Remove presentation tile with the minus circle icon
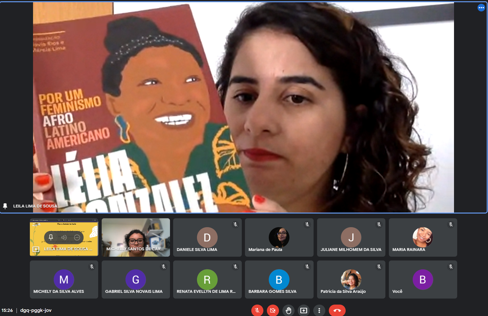This screenshot has height=316, width=488. [x=77, y=237]
